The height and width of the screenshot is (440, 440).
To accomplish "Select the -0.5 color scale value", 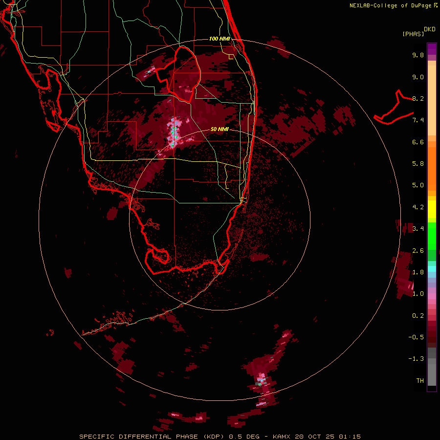I will tap(416, 337).
